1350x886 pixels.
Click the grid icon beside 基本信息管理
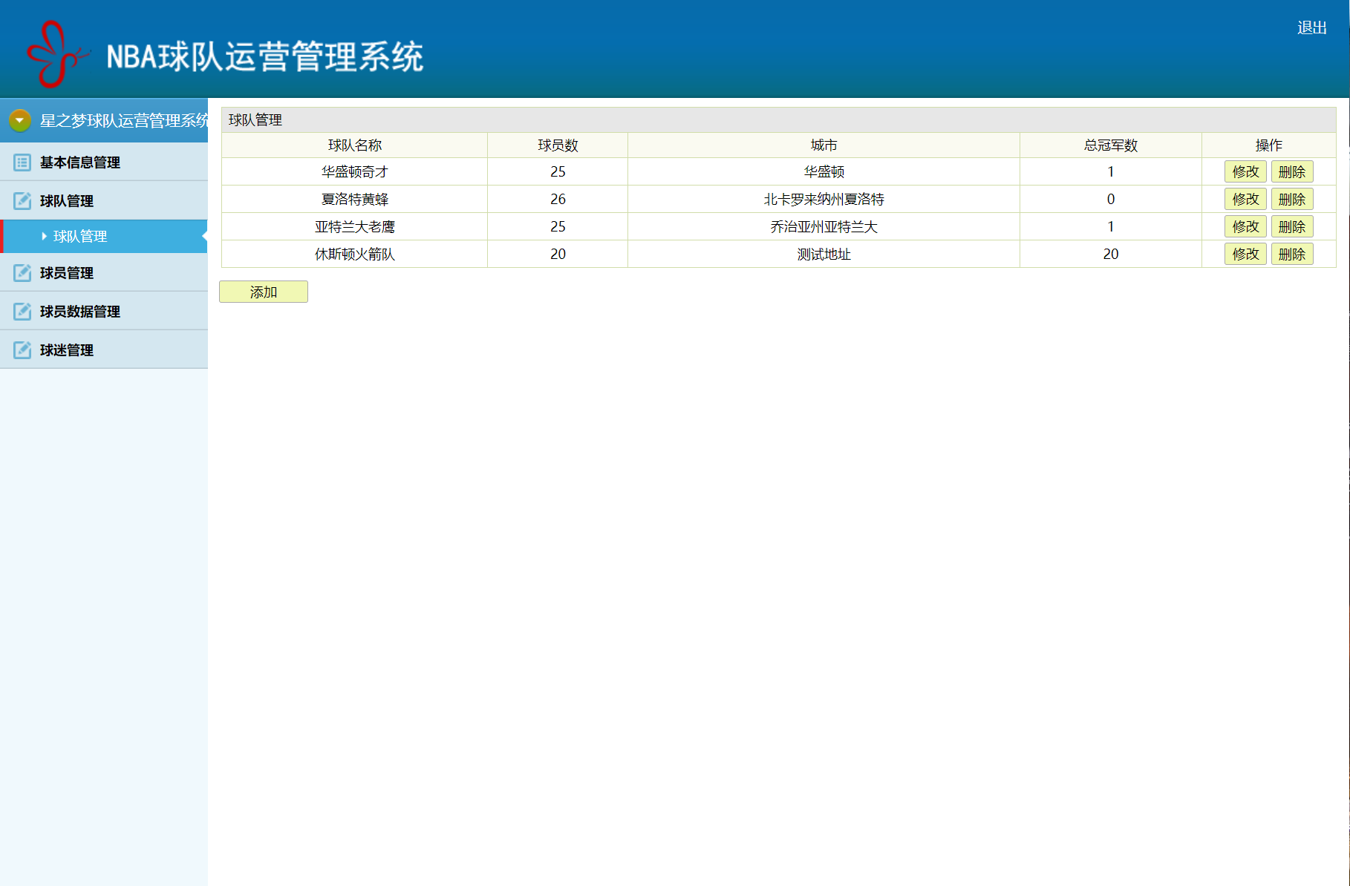pyautogui.click(x=22, y=163)
